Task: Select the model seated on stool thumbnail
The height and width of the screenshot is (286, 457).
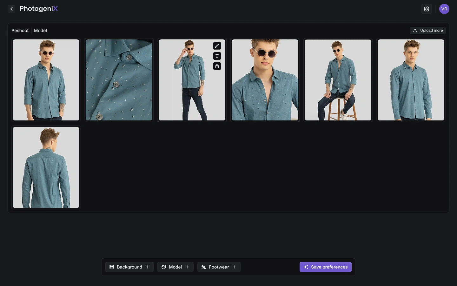Action: pyautogui.click(x=338, y=80)
